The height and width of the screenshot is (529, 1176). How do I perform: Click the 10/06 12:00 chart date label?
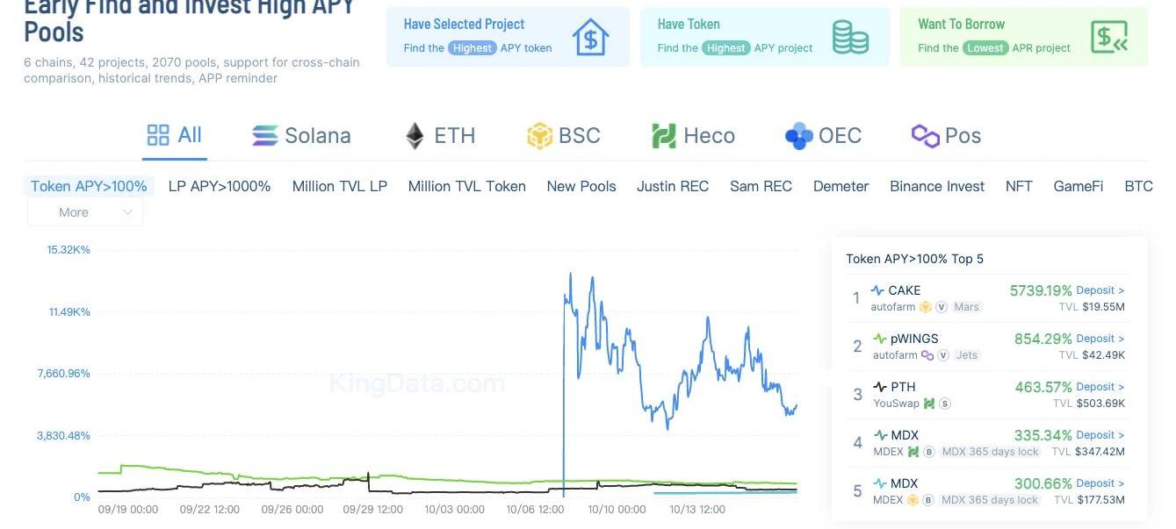click(x=536, y=509)
